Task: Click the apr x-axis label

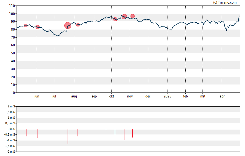Action: click(222, 96)
